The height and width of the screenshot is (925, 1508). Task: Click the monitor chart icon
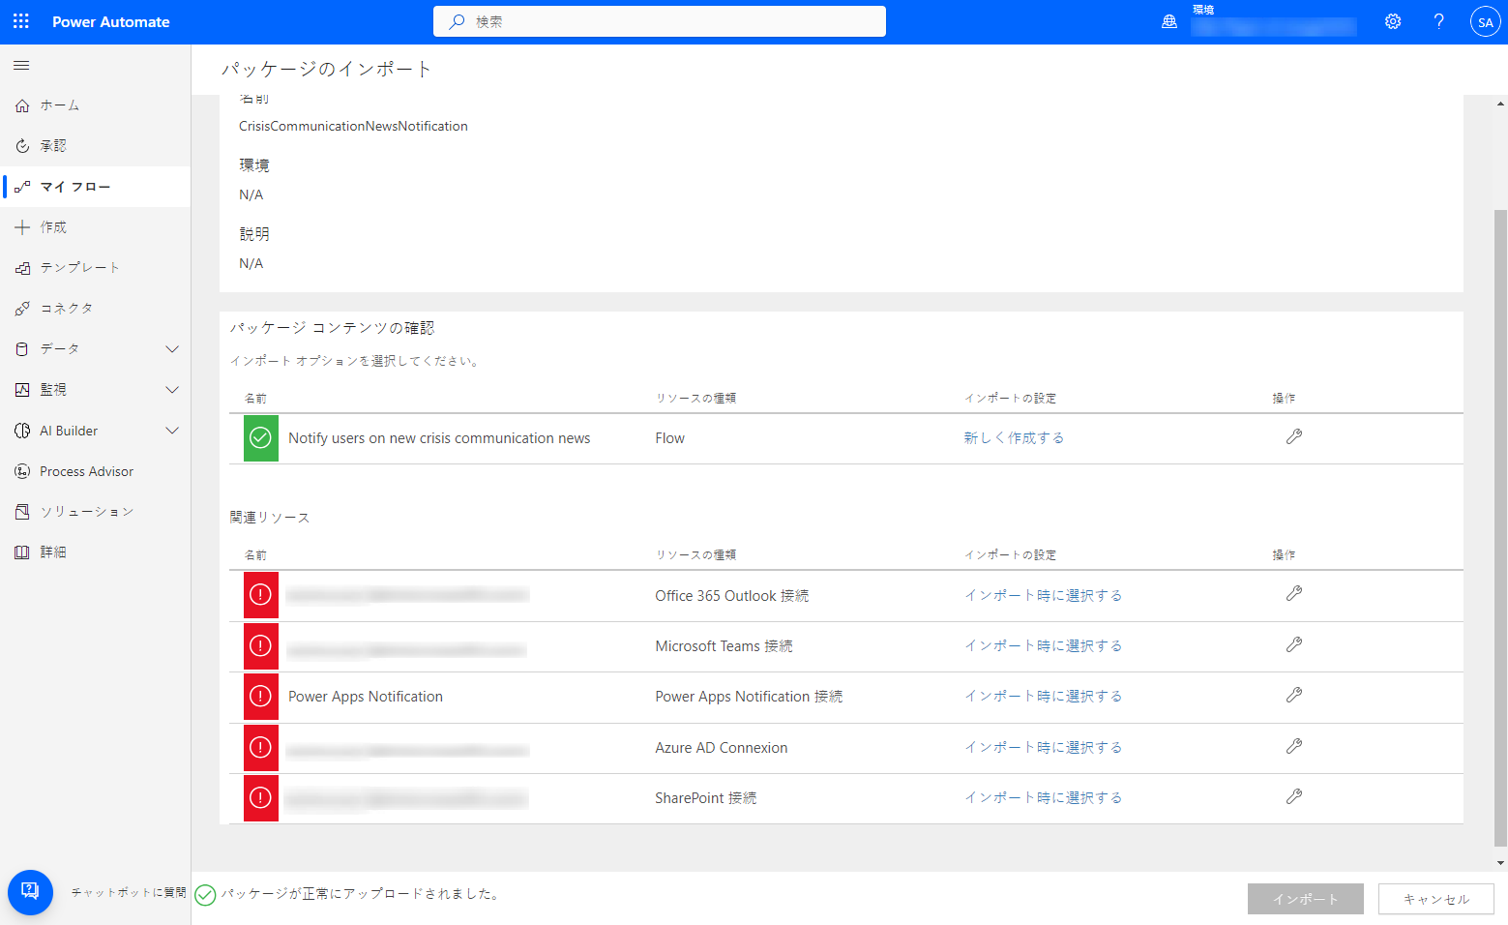tap(22, 390)
